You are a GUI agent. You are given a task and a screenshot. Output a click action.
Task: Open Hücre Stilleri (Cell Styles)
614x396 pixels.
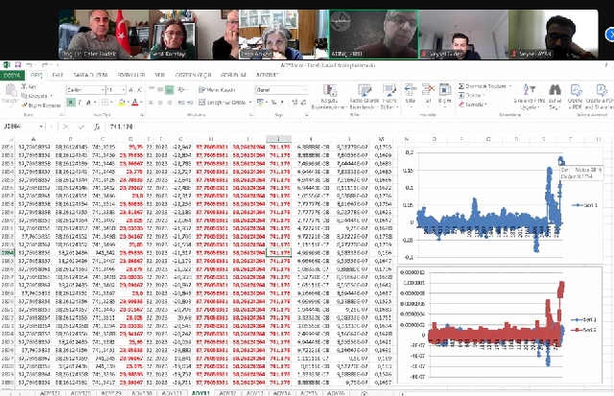tap(390, 97)
